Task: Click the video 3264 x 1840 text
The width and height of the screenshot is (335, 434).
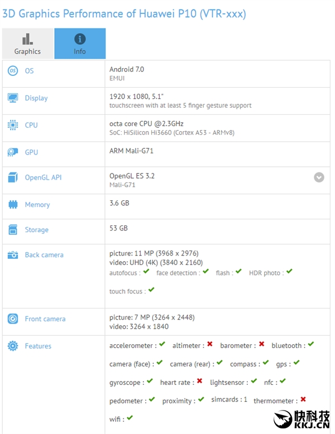Action: pos(139,326)
